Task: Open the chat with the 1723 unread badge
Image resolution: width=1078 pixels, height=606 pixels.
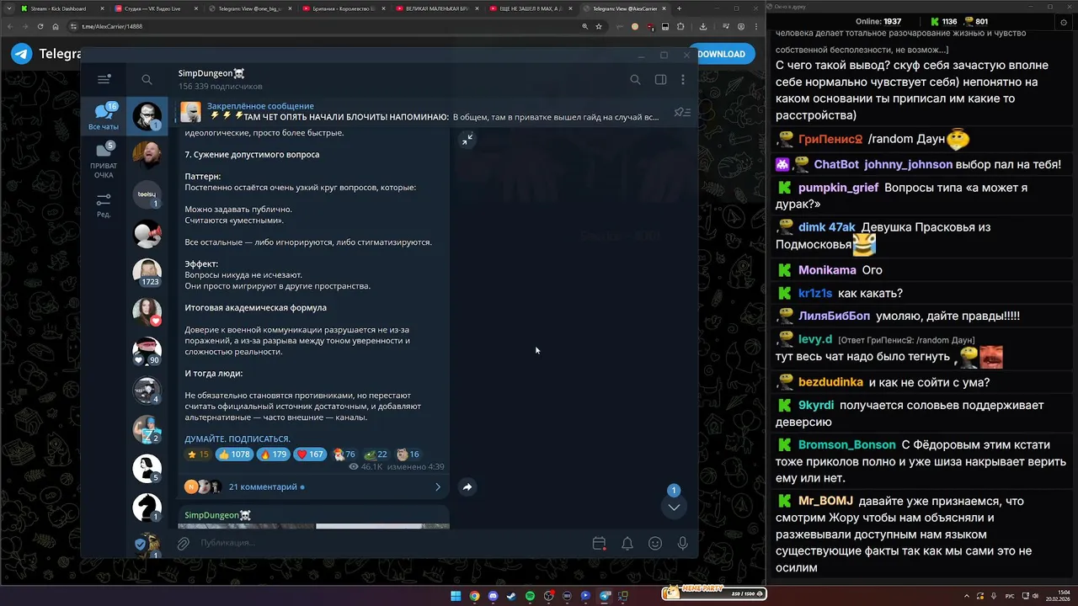Action: [147, 273]
